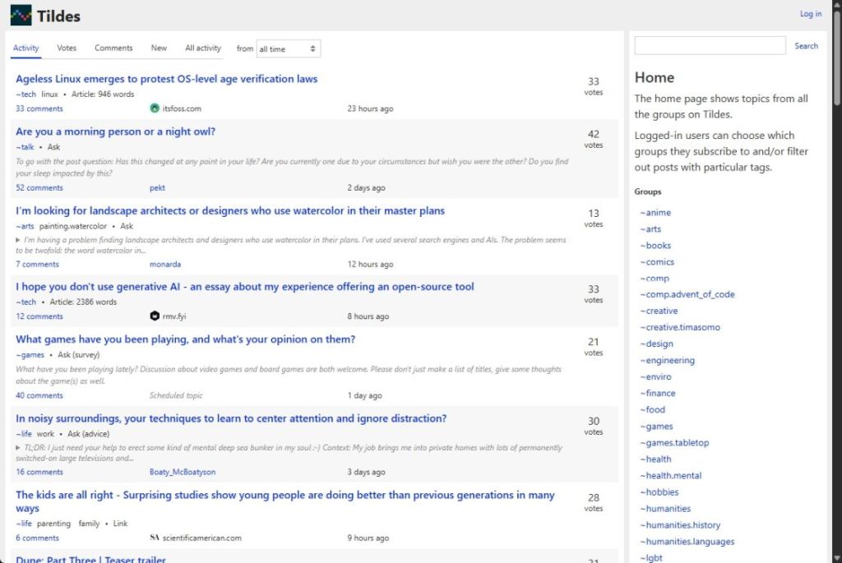Click the Tildes logo icon
842x563 pixels.
[x=21, y=15]
